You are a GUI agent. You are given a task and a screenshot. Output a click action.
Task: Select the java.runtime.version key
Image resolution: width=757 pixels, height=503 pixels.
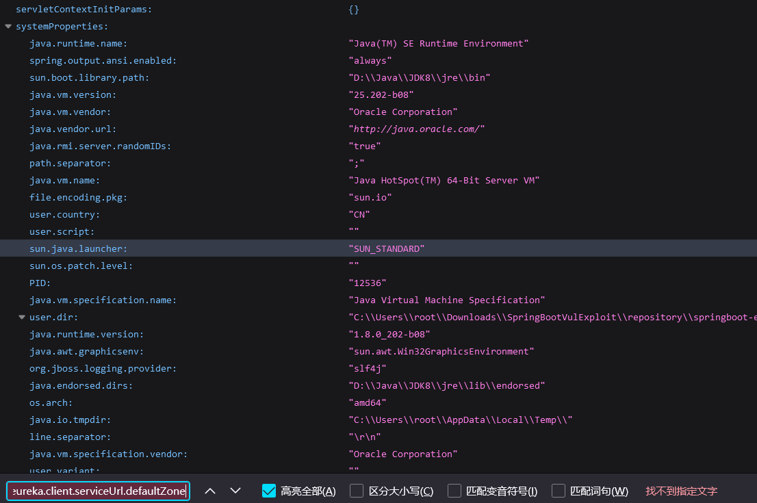pos(86,334)
